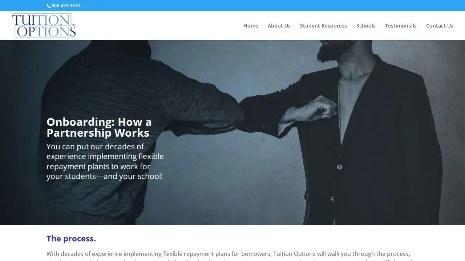Open the Schools navigation item

366,26
